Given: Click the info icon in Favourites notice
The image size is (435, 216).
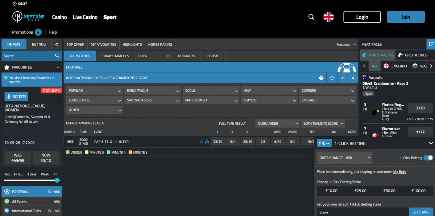Looking at the screenshot, I should [x=6, y=78].
